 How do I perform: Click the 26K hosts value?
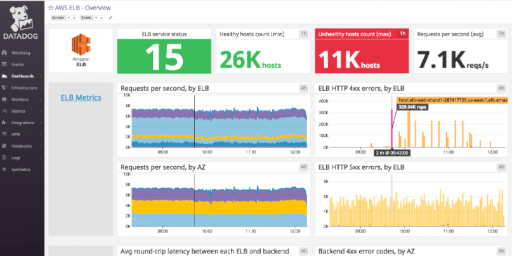pos(250,60)
